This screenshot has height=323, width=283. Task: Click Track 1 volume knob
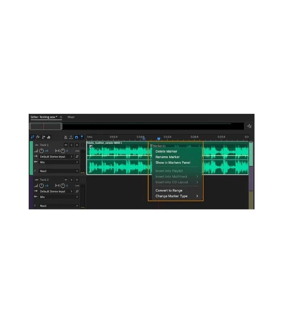click(41, 151)
